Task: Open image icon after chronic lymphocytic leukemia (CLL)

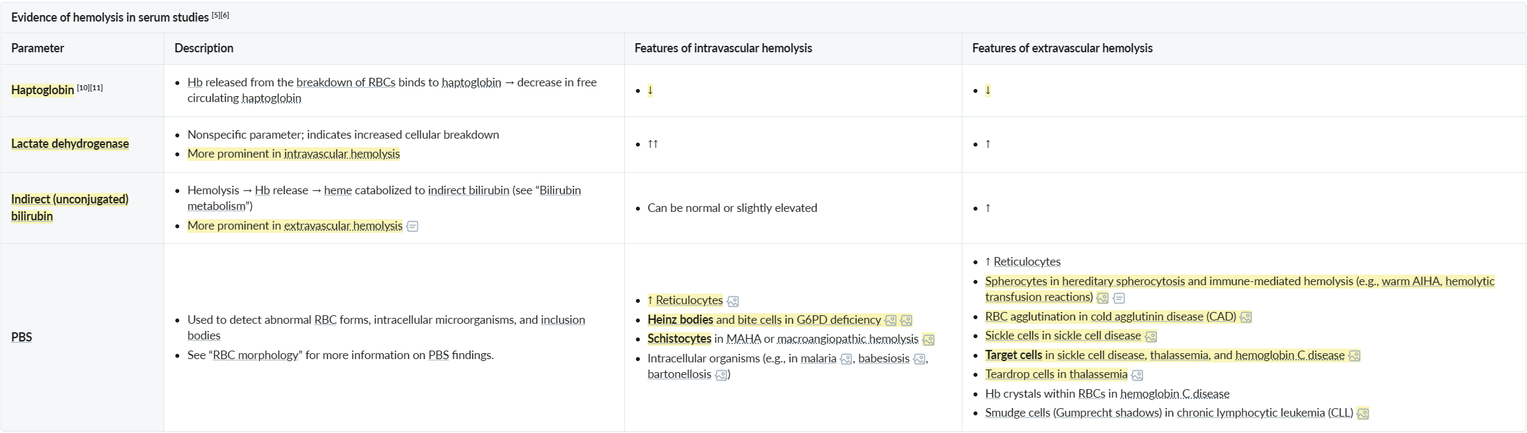Action: pyautogui.click(x=1363, y=414)
